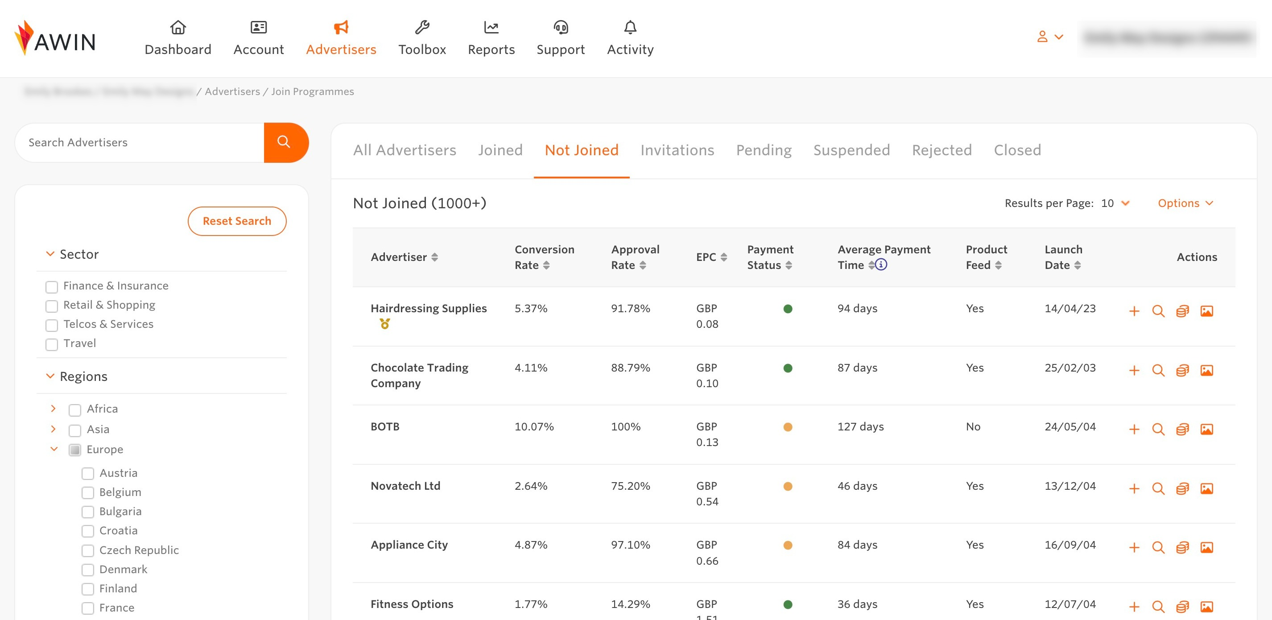Open the Activity bell icon
The width and height of the screenshot is (1272, 620).
pos(630,27)
